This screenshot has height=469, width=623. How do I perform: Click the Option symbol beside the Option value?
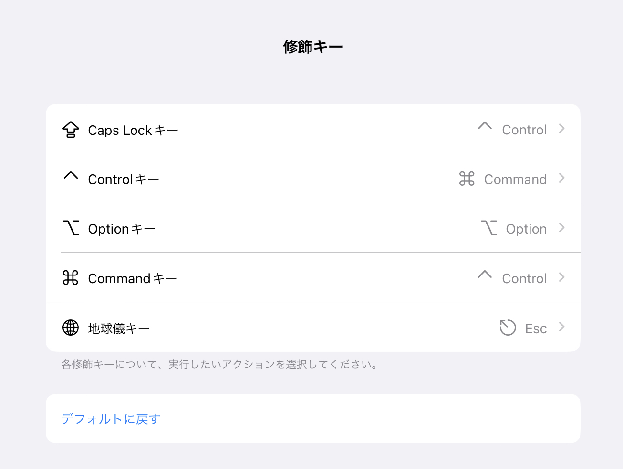coord(488,227)
